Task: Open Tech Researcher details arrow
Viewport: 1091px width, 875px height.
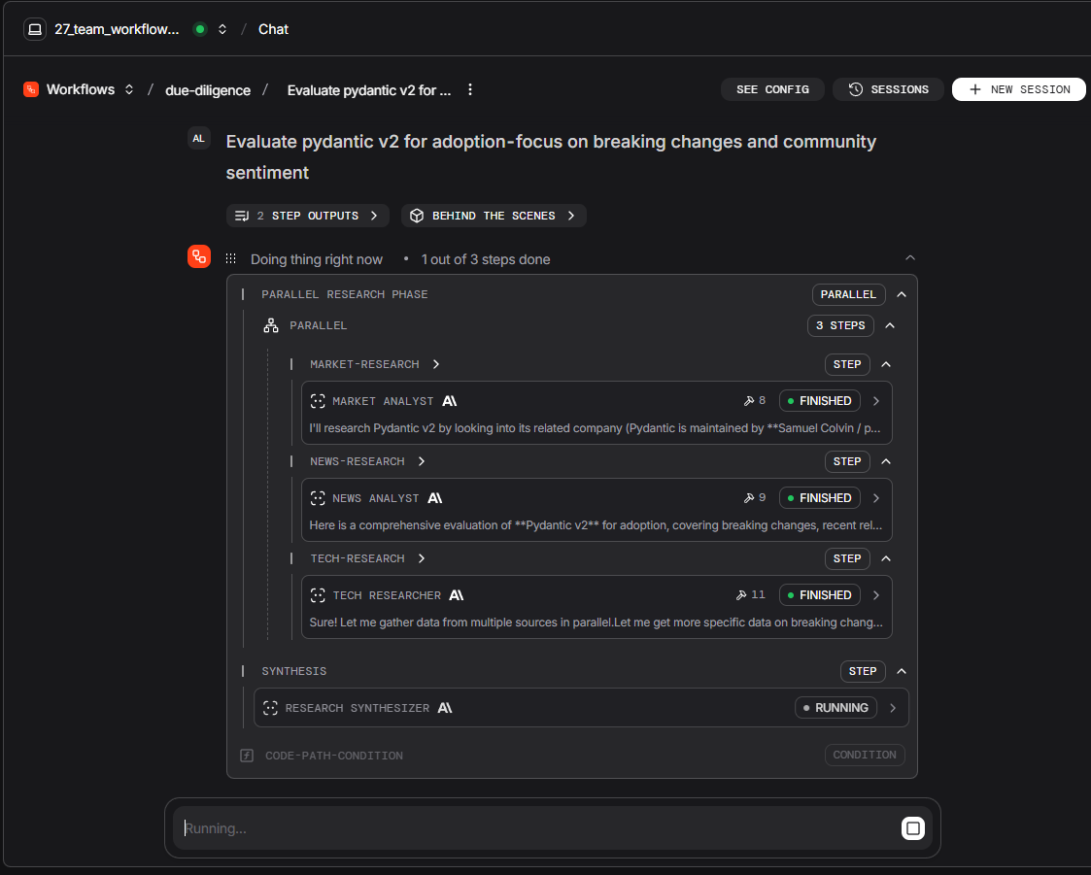Action: tap(876, 595)
